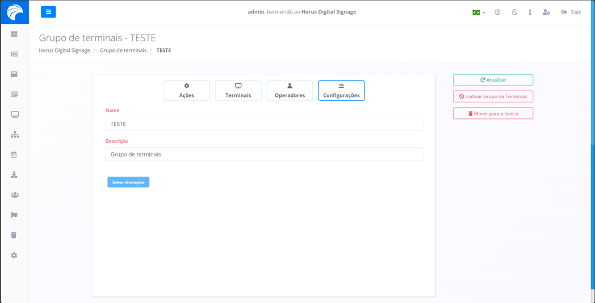Open the users group icon in sidebar
The image size is (595, 303).
tap(14, 195)
